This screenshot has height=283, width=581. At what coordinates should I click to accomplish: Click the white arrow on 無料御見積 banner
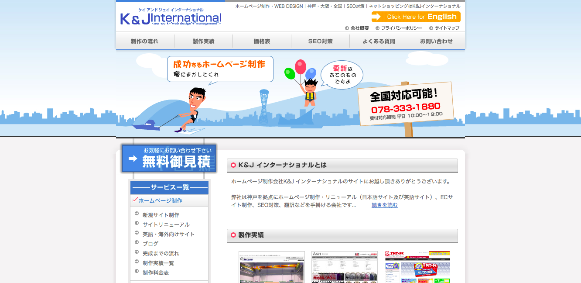133,158
